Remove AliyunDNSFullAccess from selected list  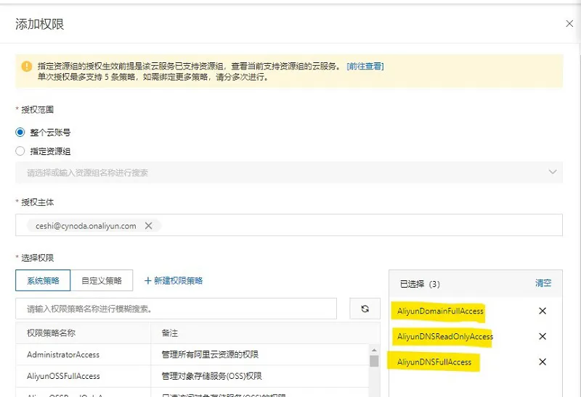543,362
